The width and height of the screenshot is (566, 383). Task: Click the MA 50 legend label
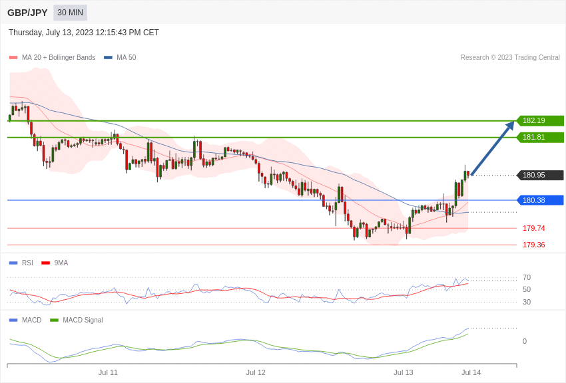pos(127,58)
